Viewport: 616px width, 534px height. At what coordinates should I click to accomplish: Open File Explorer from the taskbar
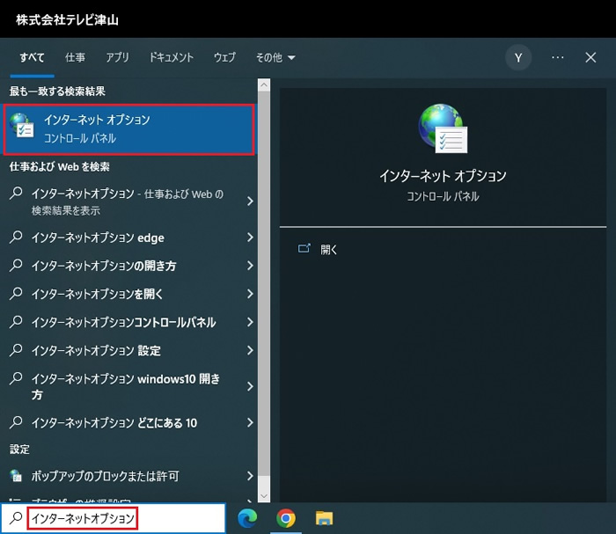[324, 518]
